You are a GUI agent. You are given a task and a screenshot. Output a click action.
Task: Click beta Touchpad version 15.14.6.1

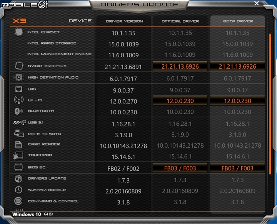(237, 156)
